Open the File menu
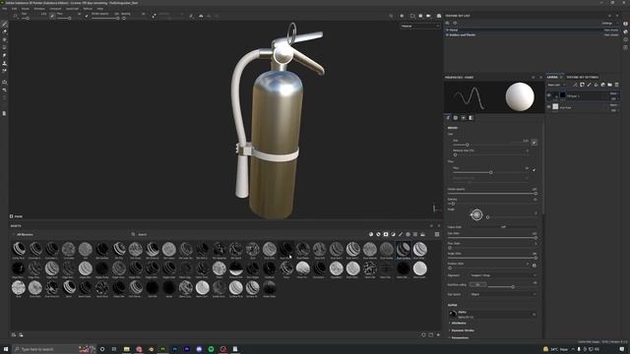630x354 pixels. [4, 9]
